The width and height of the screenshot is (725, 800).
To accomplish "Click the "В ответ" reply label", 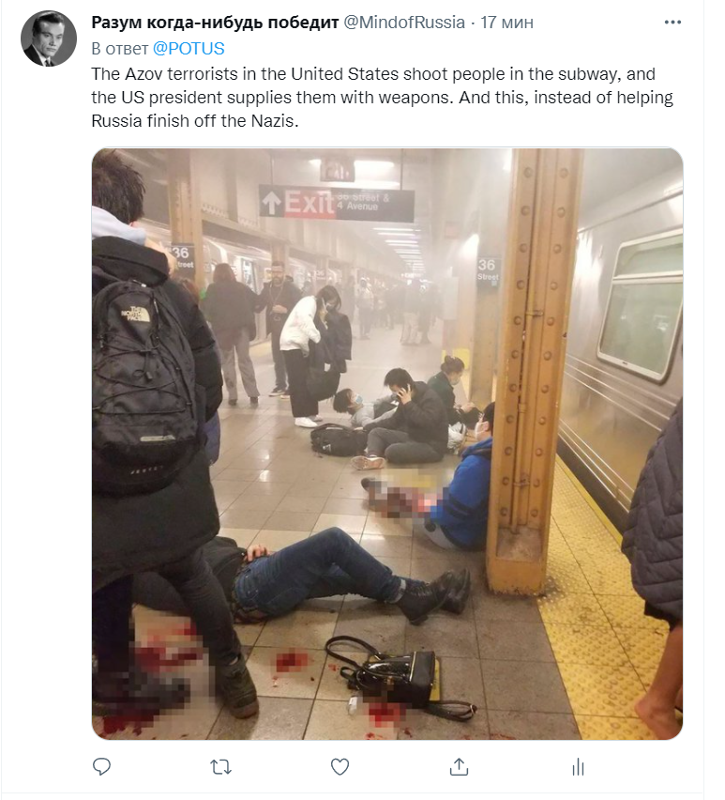I will (120, 49).
